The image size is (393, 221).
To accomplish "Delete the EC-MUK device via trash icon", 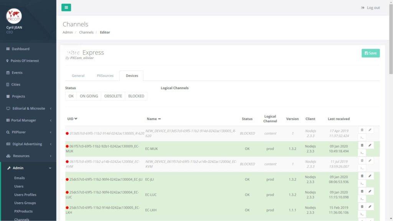I will click(362, 145).
